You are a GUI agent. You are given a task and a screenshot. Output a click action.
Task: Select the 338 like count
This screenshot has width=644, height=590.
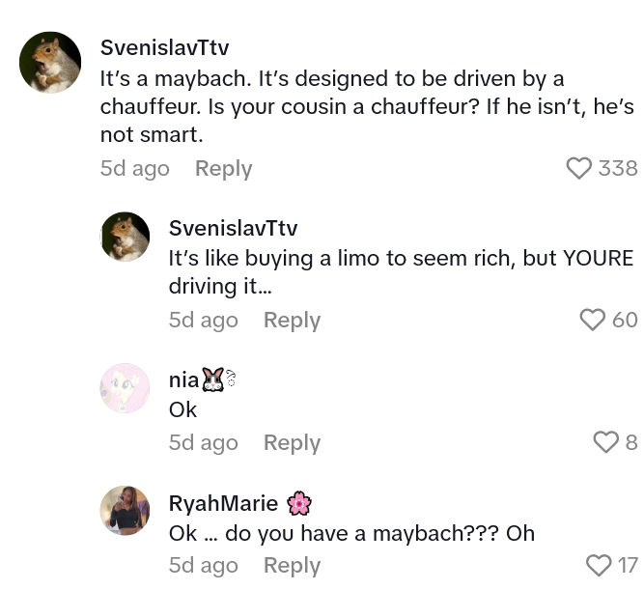(x=618, y=168)
